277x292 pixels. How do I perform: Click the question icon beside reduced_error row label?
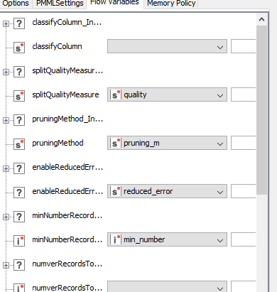[x=19, y=193]
